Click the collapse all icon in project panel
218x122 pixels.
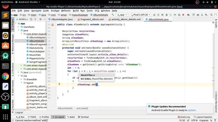(35, 19)
